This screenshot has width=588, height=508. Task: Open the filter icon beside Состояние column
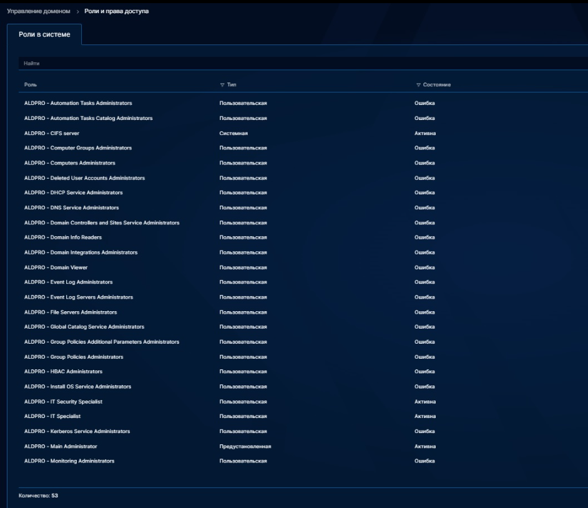point(418,84)
